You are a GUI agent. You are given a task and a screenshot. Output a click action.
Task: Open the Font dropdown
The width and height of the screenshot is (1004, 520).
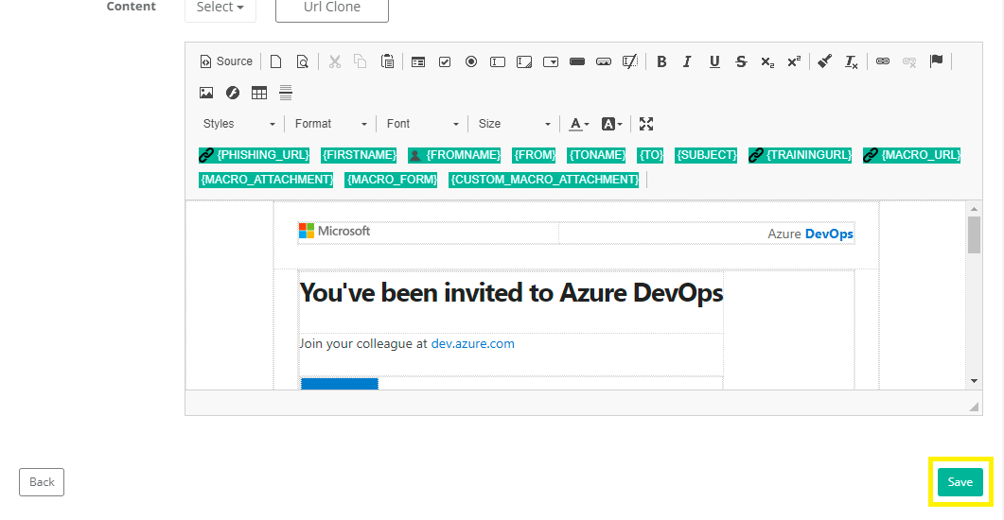pyautogui.click(x=423, y=124)
